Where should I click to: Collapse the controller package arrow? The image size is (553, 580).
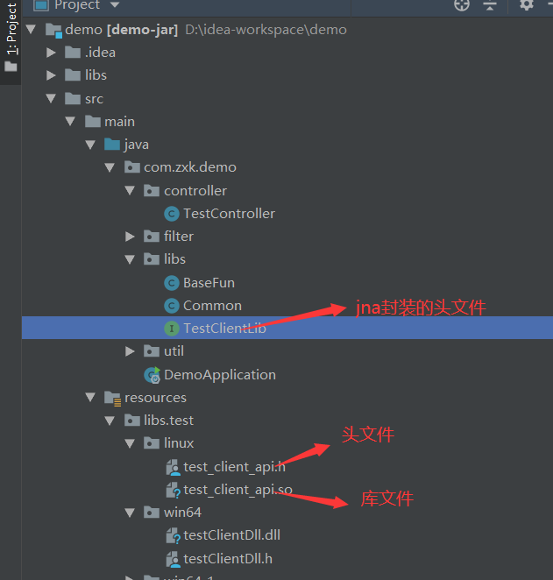130,191
